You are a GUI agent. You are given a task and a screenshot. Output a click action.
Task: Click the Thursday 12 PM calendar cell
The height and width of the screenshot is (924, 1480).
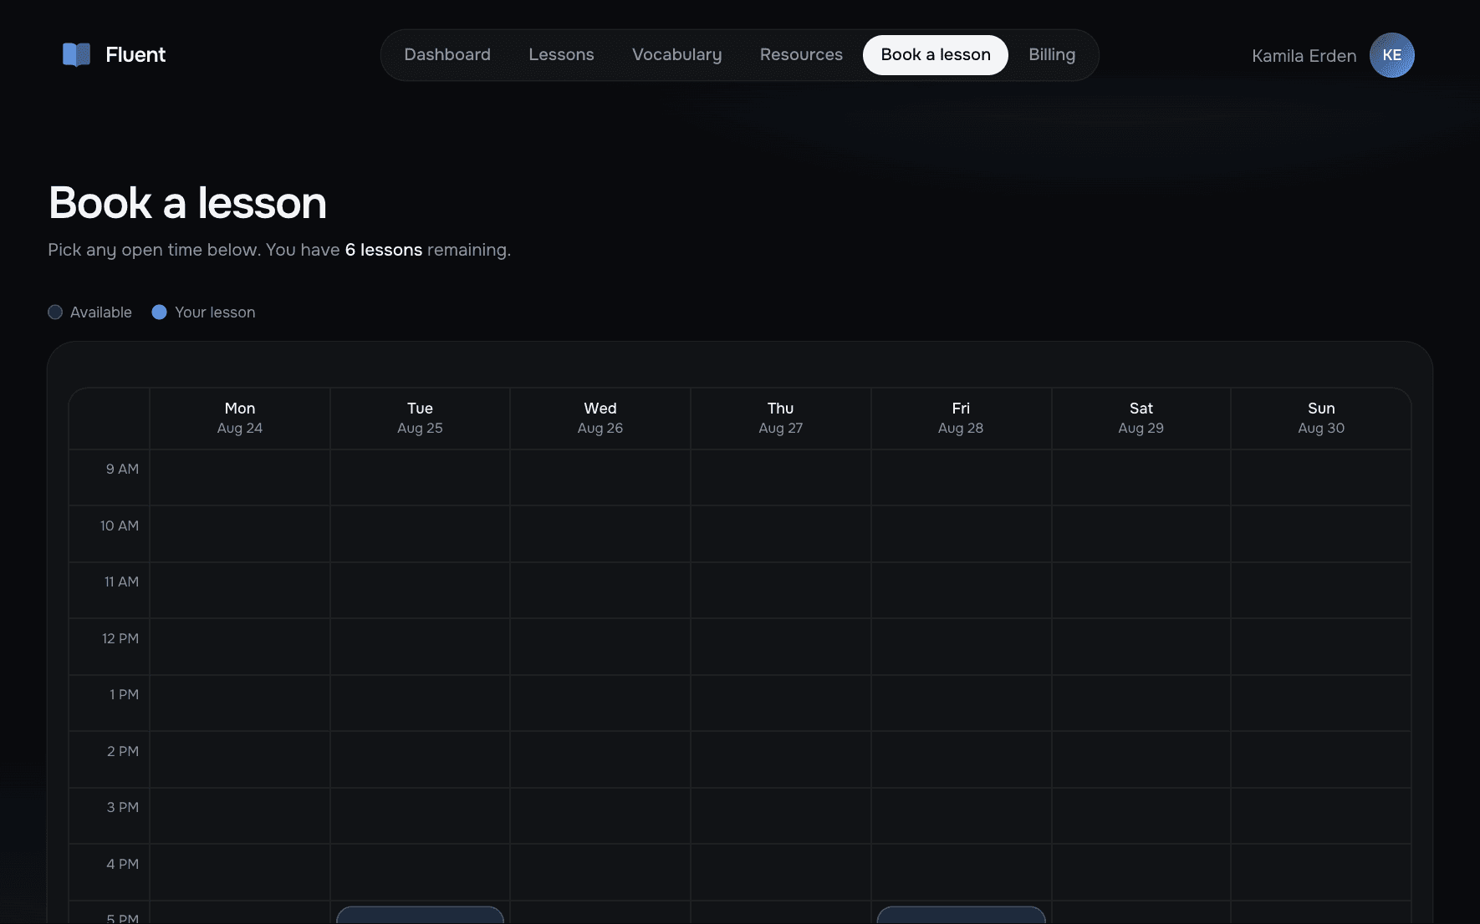pyautogui.click(x=781, y=647)
